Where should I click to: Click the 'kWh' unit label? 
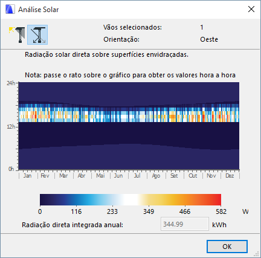[219, 225]
